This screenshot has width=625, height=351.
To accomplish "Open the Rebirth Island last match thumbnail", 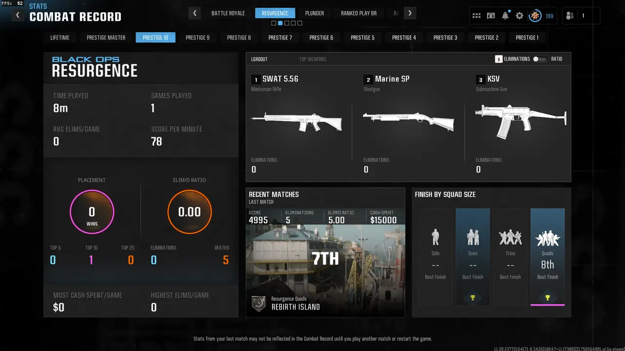I will (325, 263).
